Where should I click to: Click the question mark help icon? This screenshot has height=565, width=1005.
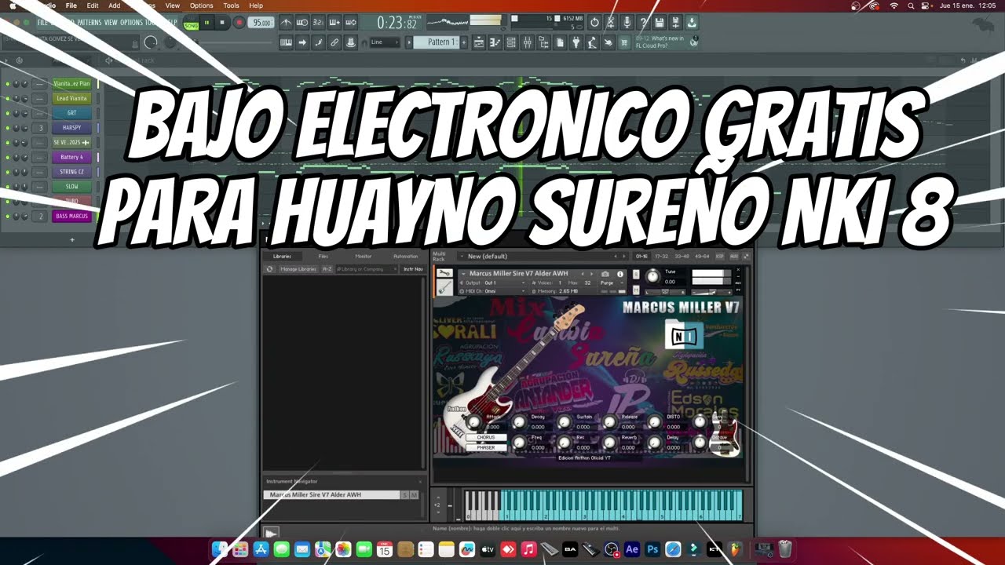pyautogui.click(x=644, y=23)
